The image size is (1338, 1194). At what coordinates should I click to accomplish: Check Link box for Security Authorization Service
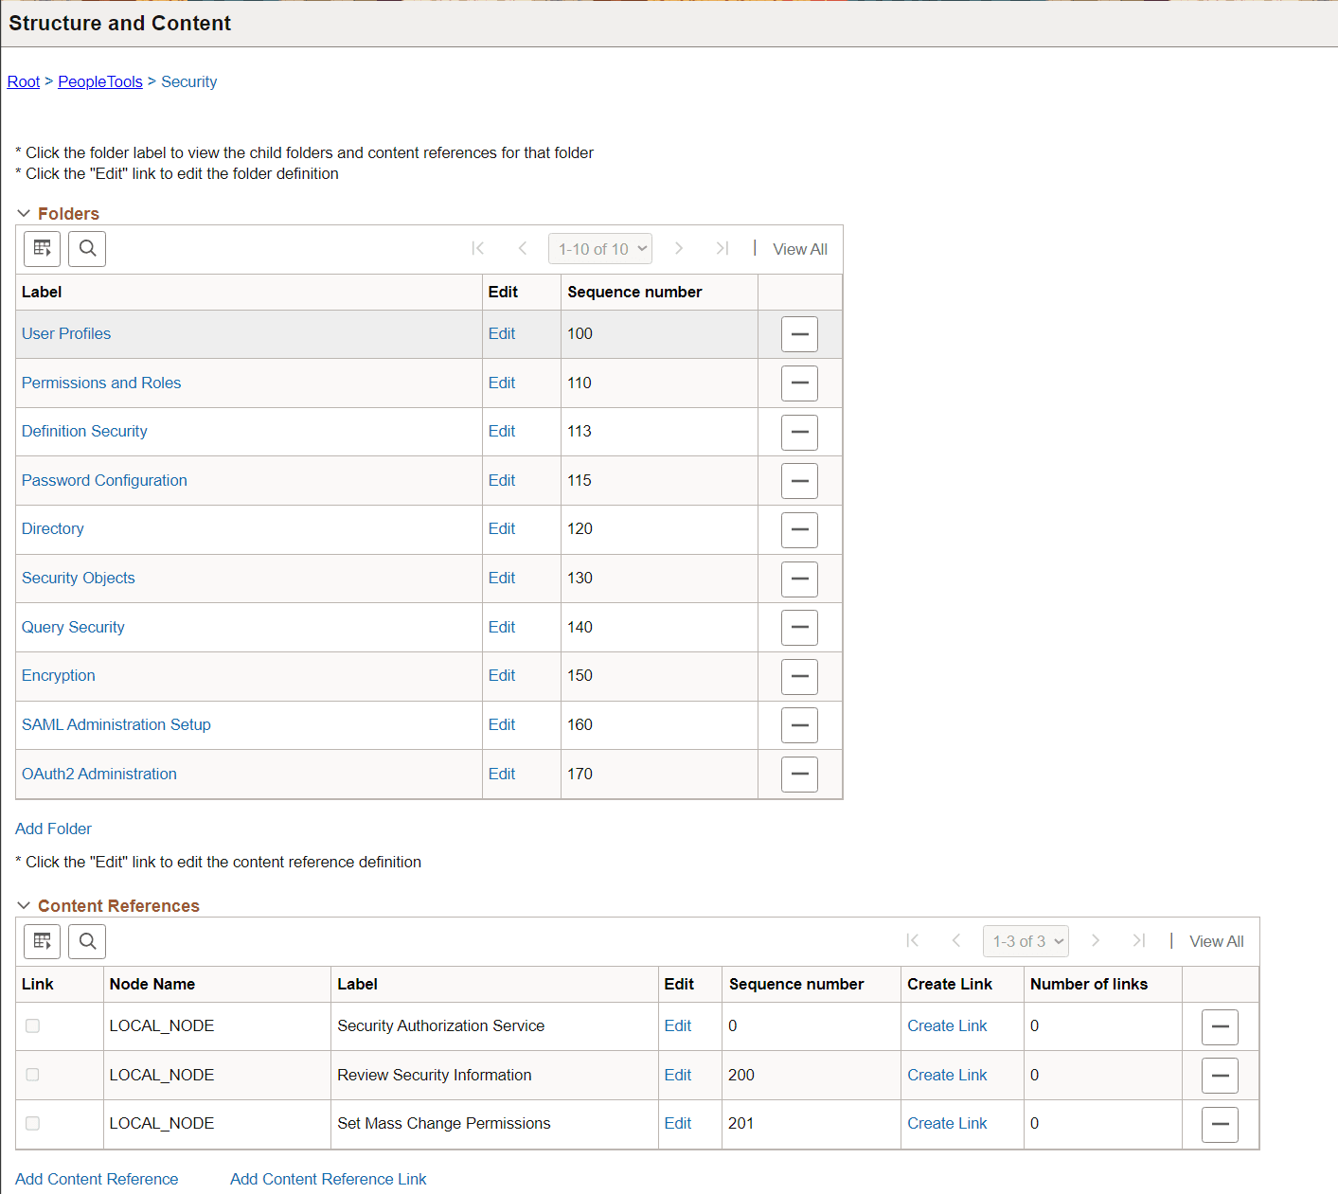pyautogui.click(x=33, y=1025)
